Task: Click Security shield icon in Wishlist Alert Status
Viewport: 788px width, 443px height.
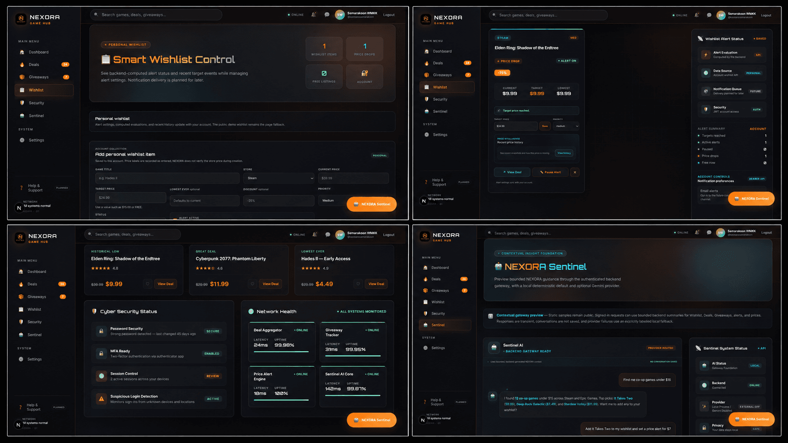Action: 706,109
